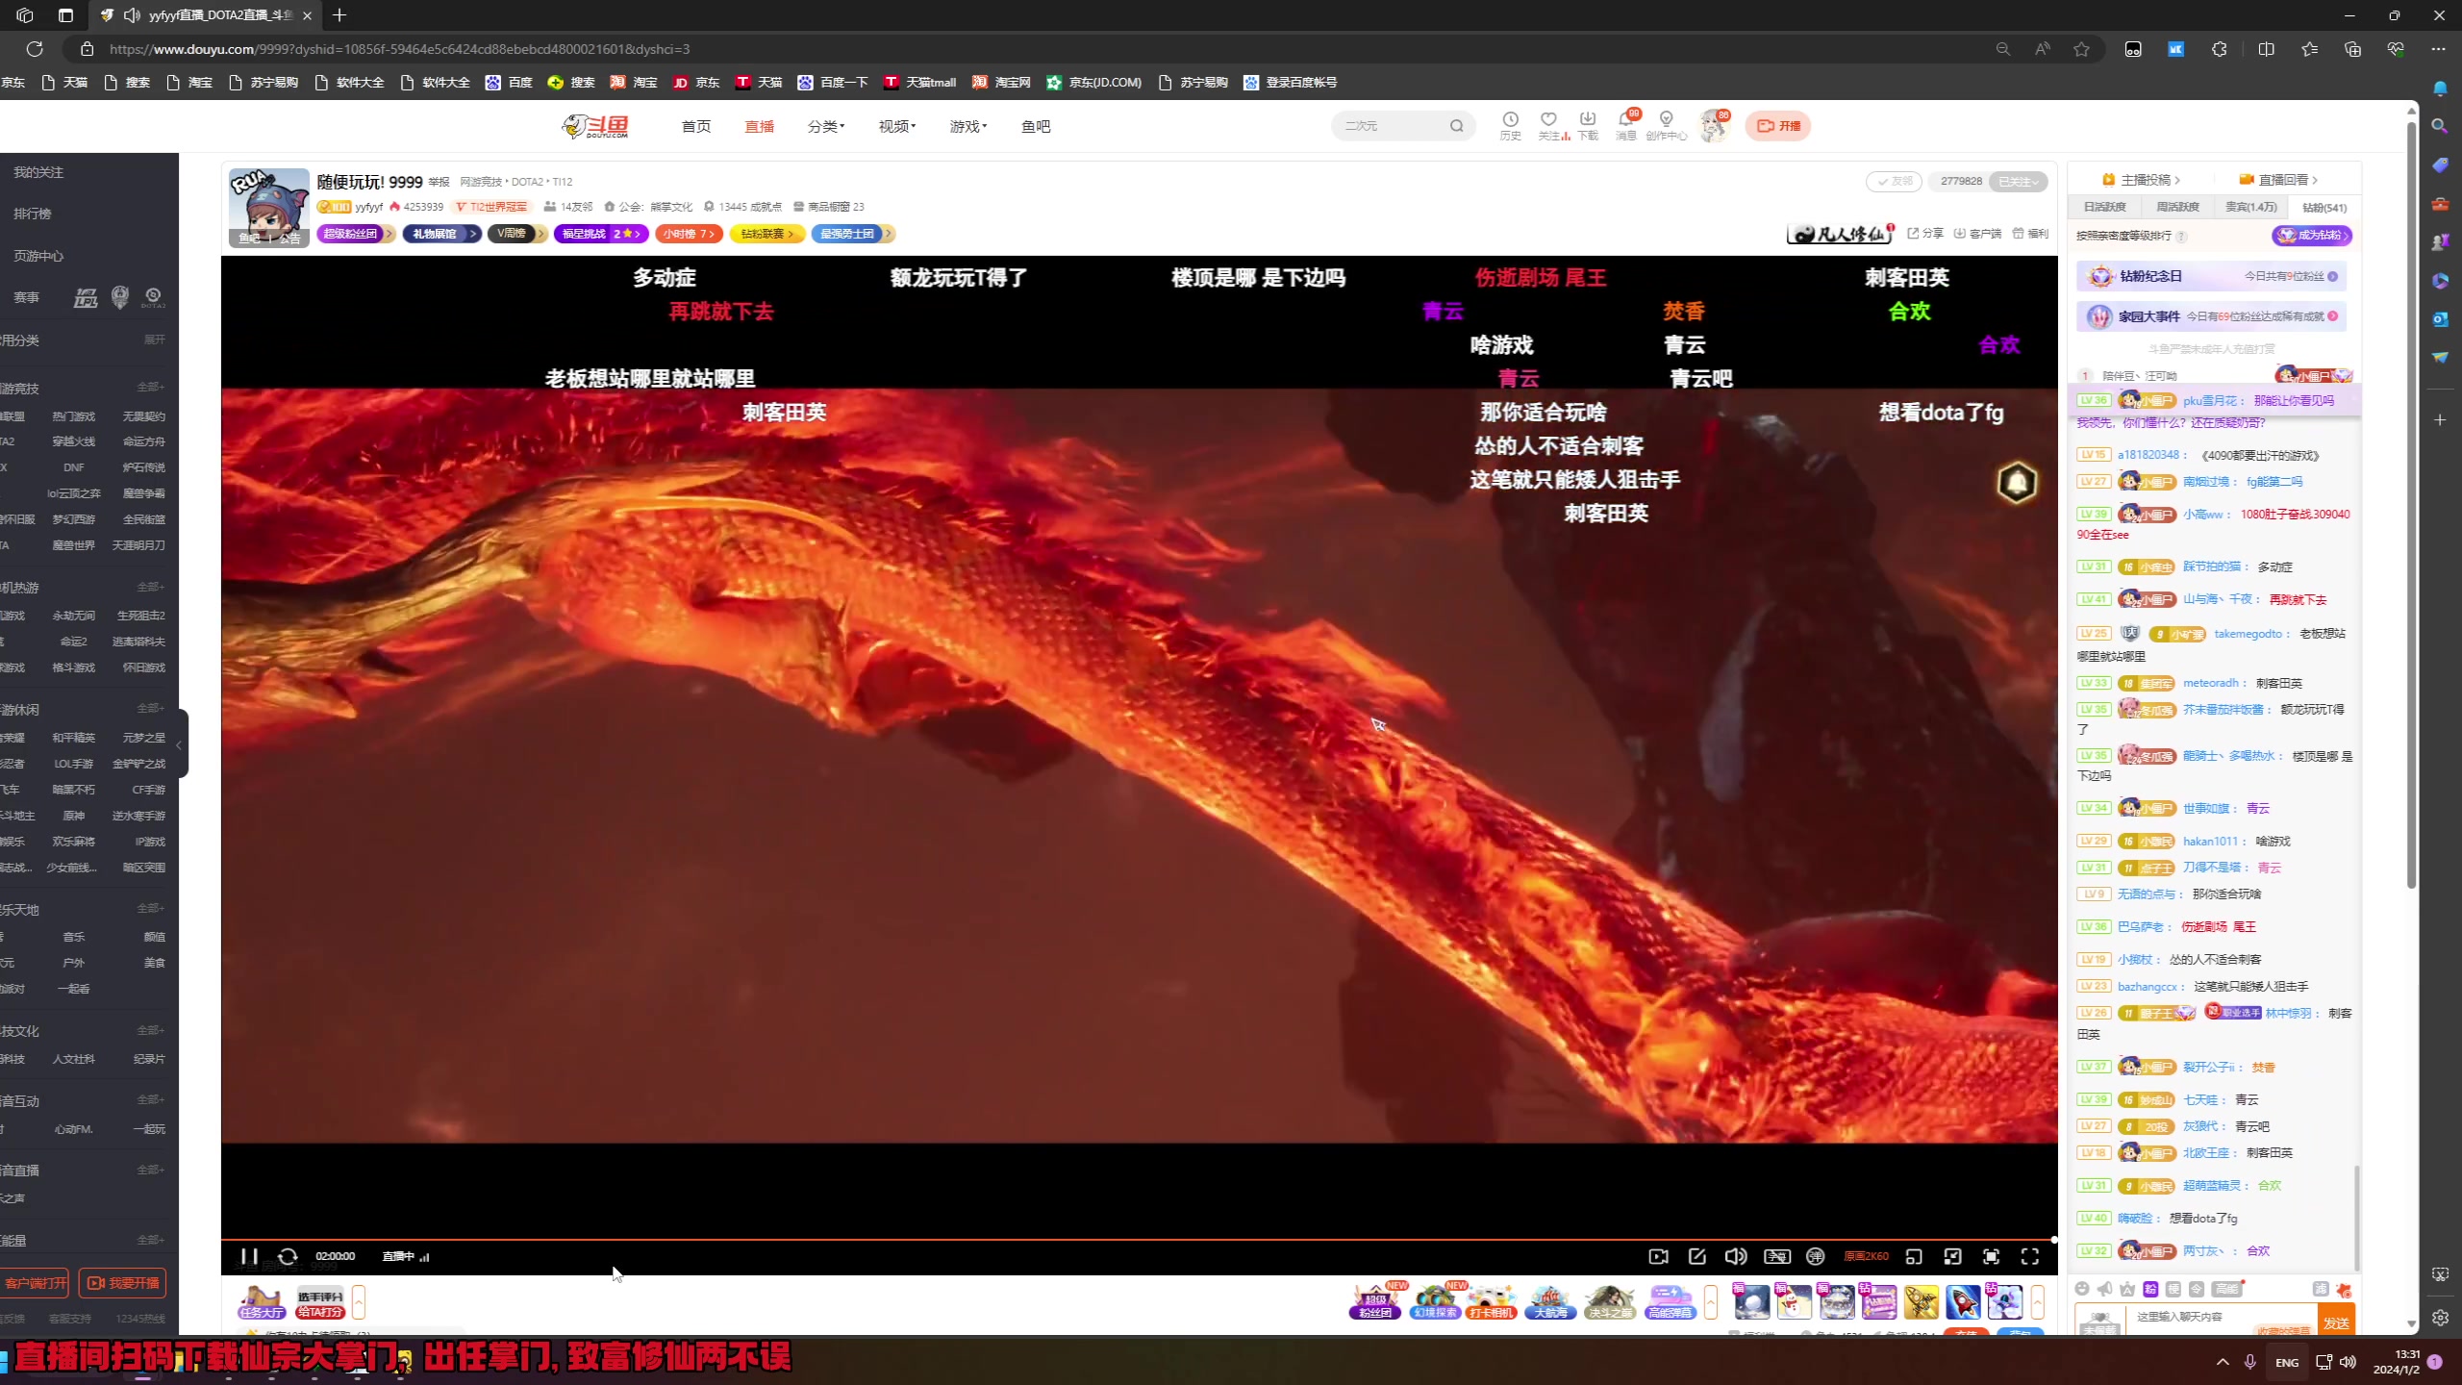Switch to the 钻粉(541) tab
The width and height of the screenshot is (2462, 1385).
pyautogui.click(x=2324, y=207)
